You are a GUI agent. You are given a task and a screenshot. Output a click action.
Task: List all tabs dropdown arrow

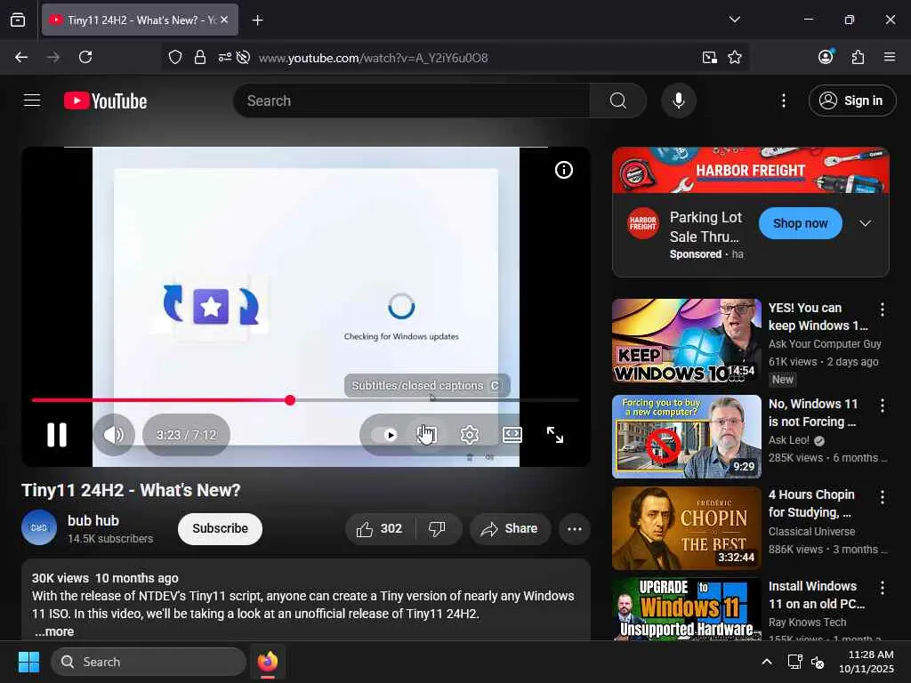[734, 20]
